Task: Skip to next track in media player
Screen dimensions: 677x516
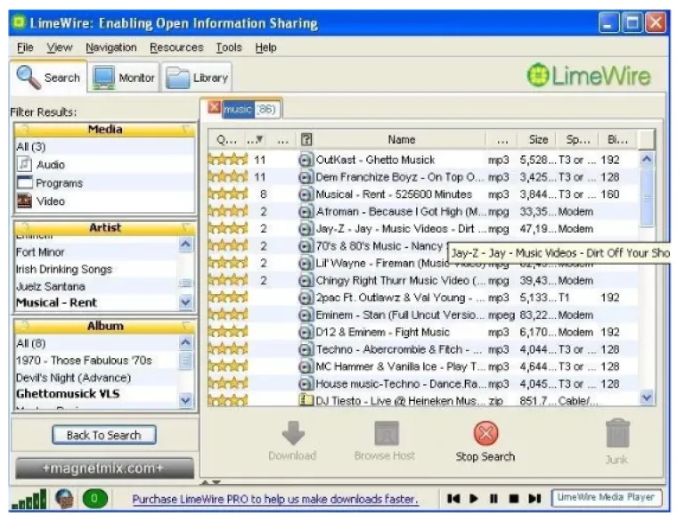Action: (534, 499)
